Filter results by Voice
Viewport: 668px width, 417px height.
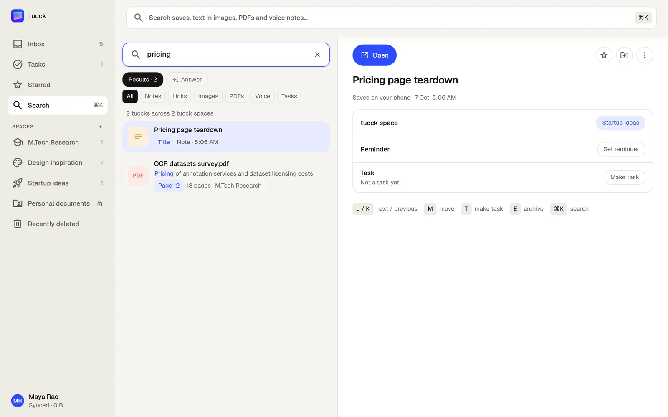pos(263,96)
